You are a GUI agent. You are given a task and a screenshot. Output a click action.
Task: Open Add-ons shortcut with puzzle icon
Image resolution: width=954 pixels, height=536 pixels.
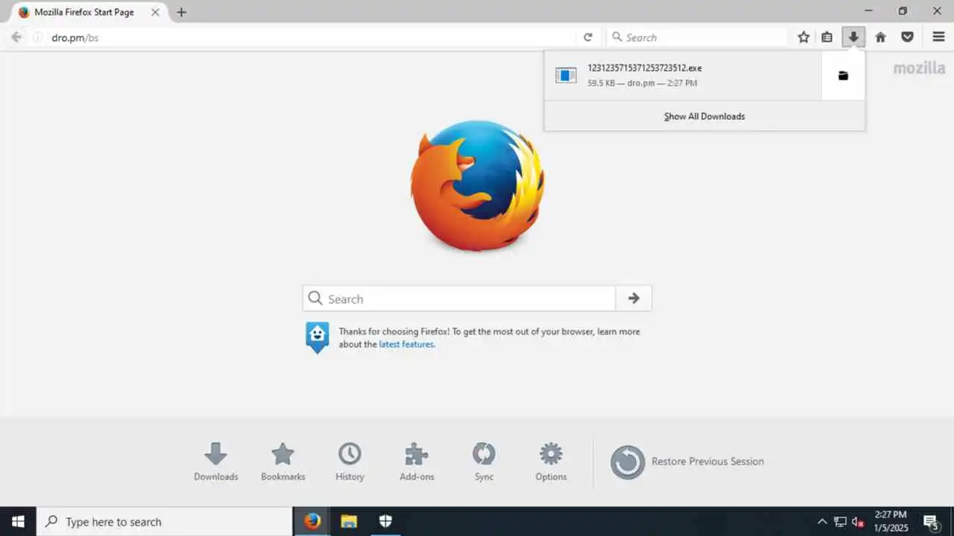(417, 462)
